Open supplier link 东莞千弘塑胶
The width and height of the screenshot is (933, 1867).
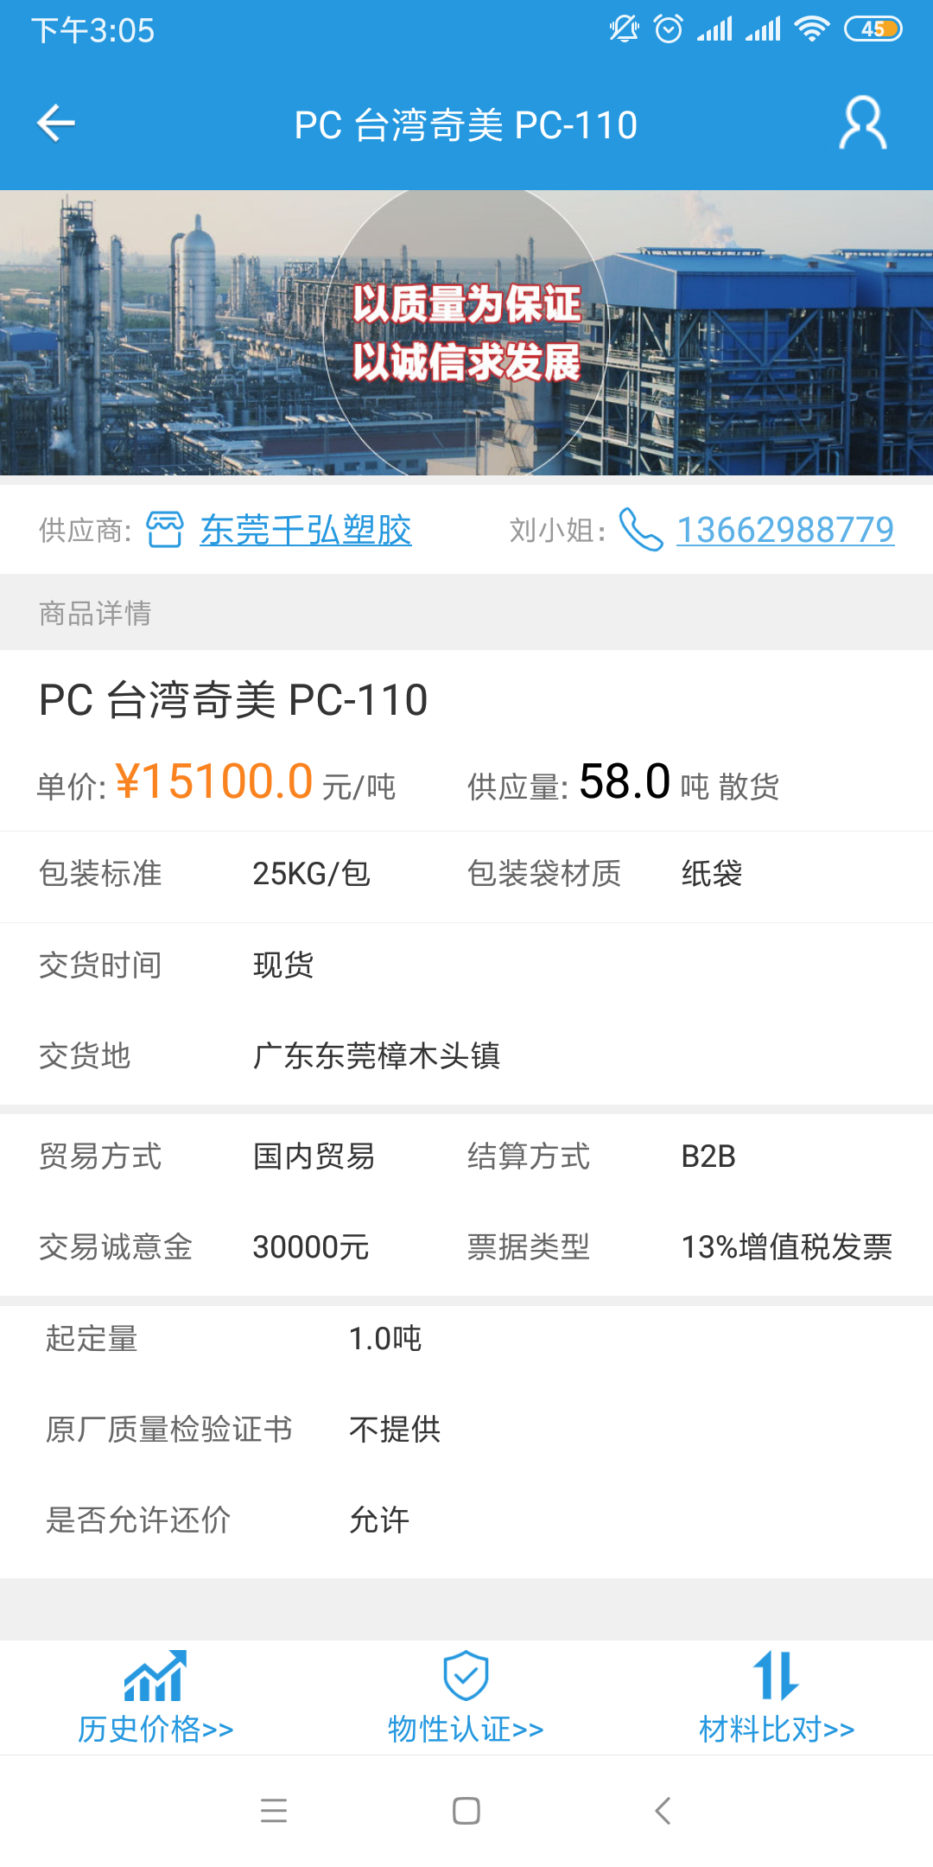click(x=306, y=530)
